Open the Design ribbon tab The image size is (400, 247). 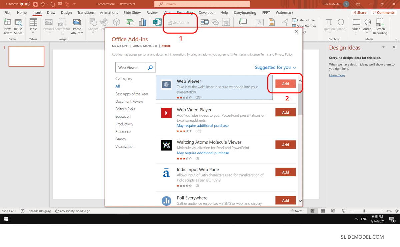click(x=66, y=13)
